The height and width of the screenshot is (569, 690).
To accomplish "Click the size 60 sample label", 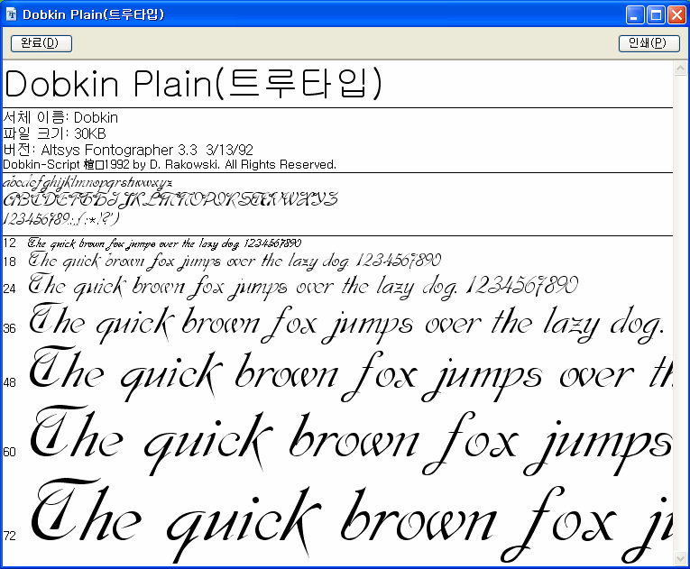I will (x=9, y=452).
